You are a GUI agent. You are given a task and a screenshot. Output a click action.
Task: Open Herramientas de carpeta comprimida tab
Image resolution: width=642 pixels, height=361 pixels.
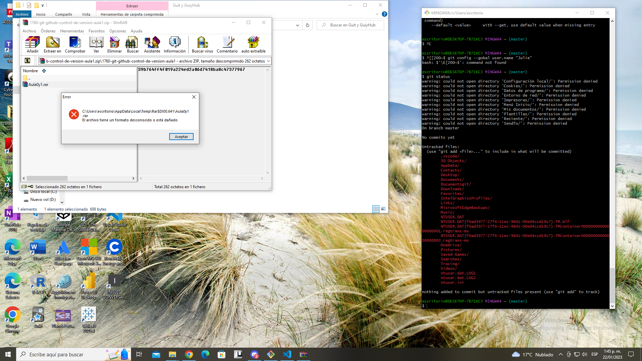point(132,14)
